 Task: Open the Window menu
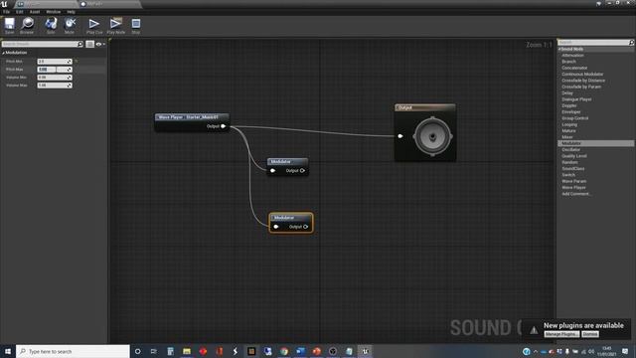pyautogui.click(x=53, y=12)
